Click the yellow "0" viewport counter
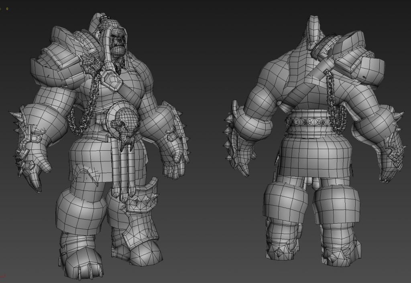The image size is (411, 283). (7, 9)
